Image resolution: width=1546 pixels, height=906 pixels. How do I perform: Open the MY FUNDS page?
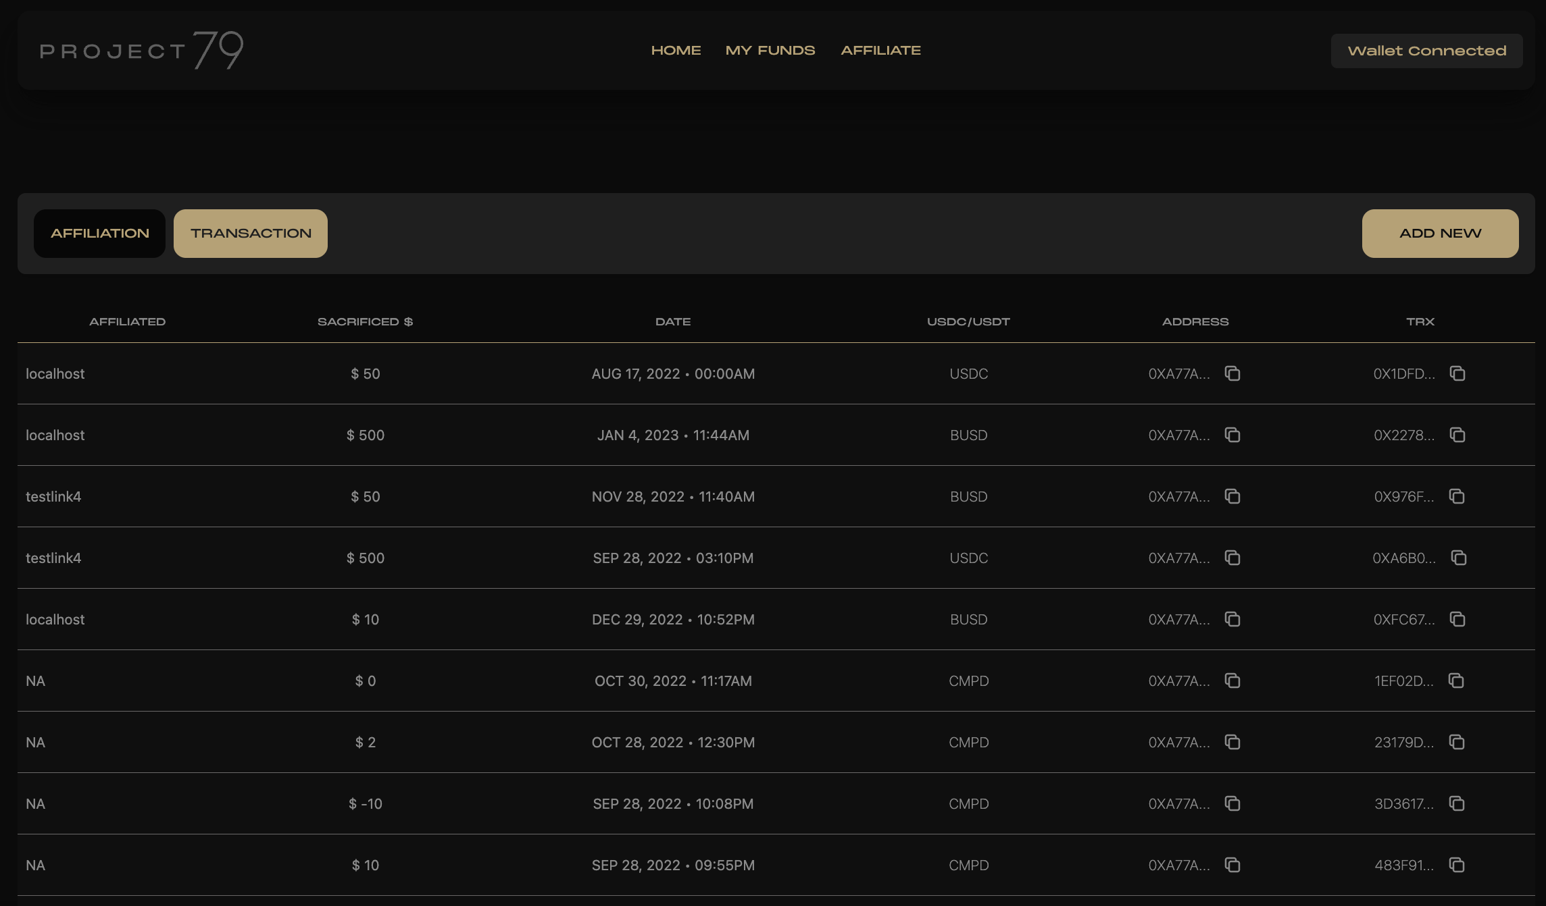(x=770, y=50)
